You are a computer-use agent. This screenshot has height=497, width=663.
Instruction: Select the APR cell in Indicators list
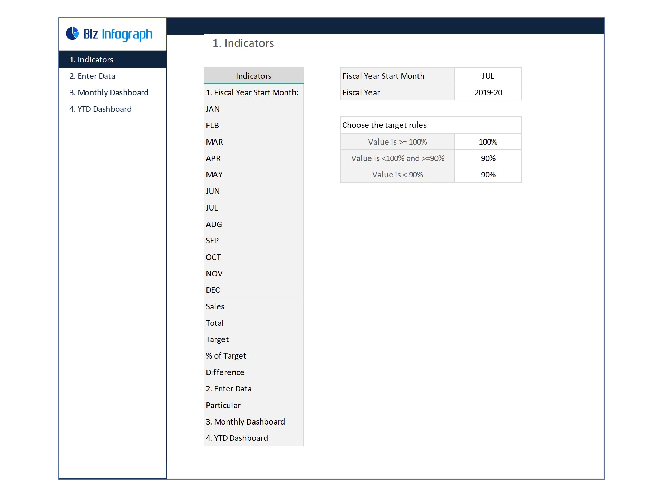(x=254, y=158)
